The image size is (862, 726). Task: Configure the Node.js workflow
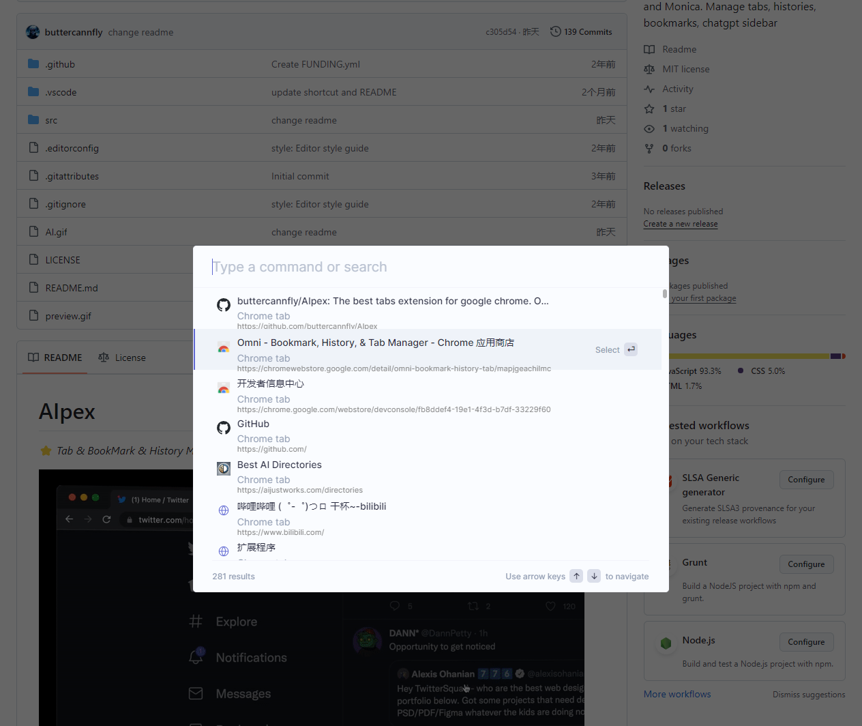pyautogui.click(x=806, y=642)
